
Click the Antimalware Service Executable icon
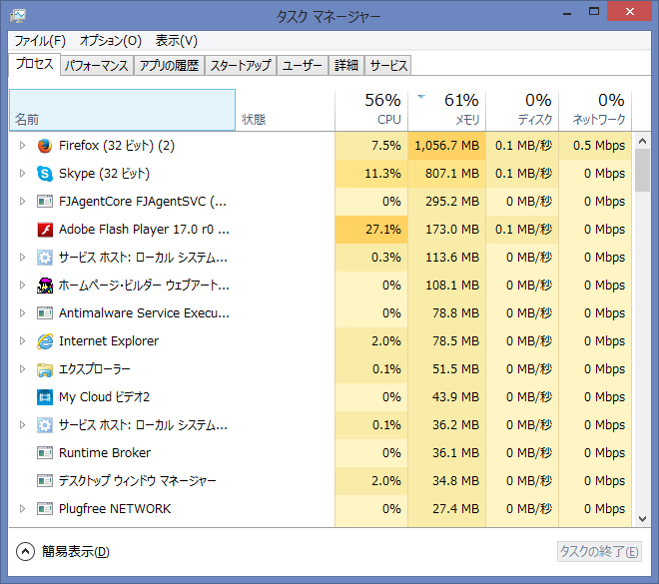tap(45, 313)
